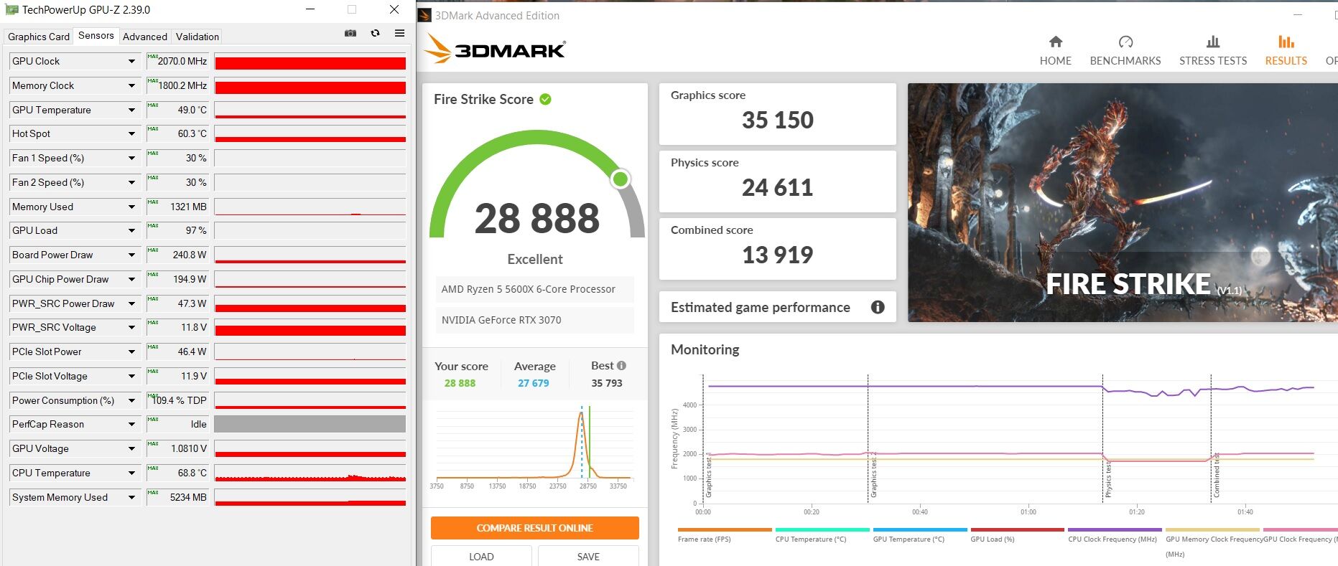Screen dimensions: 1338x566
Task: Open the Validation tab
Action: [x=198, y=37]
